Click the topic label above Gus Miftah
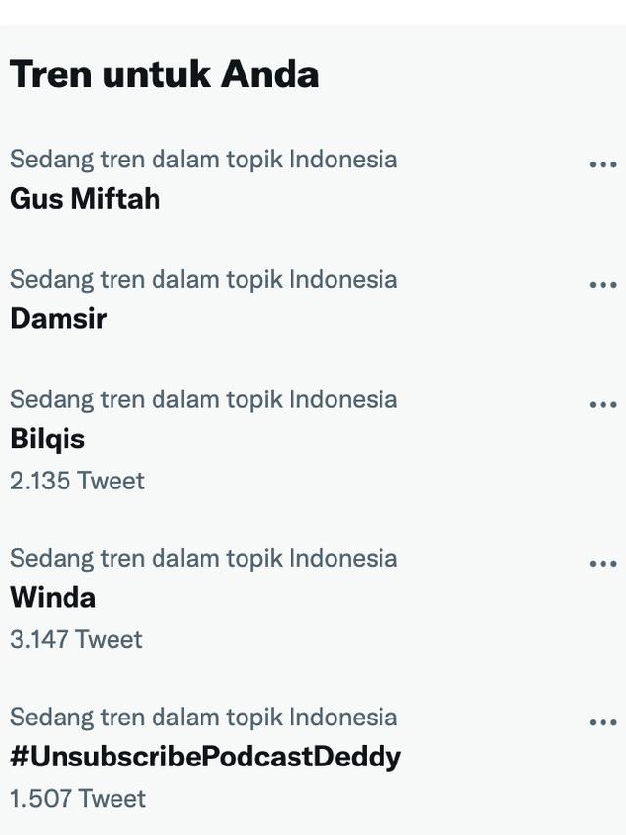This screenshot has width=626, height=835. pyautogui.click(x=203, y=159)
